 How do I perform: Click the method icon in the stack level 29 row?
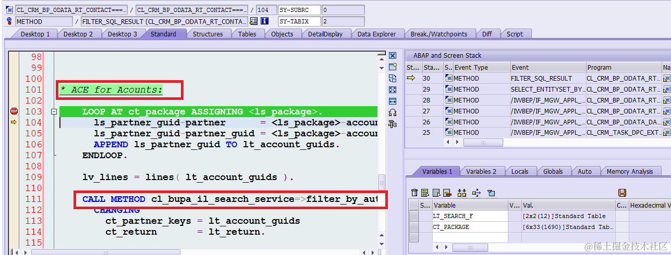[448, 89]
